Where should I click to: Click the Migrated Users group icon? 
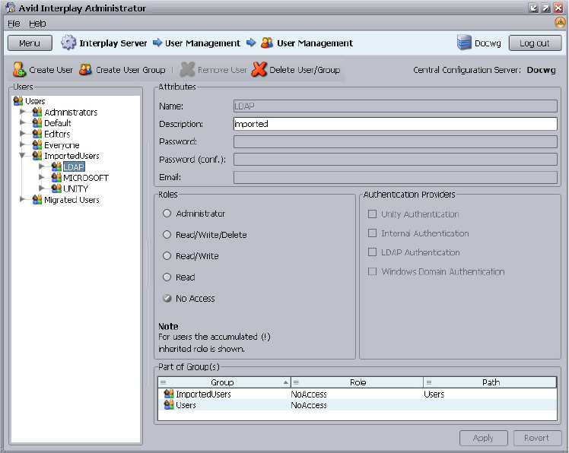tap(37, 199)
